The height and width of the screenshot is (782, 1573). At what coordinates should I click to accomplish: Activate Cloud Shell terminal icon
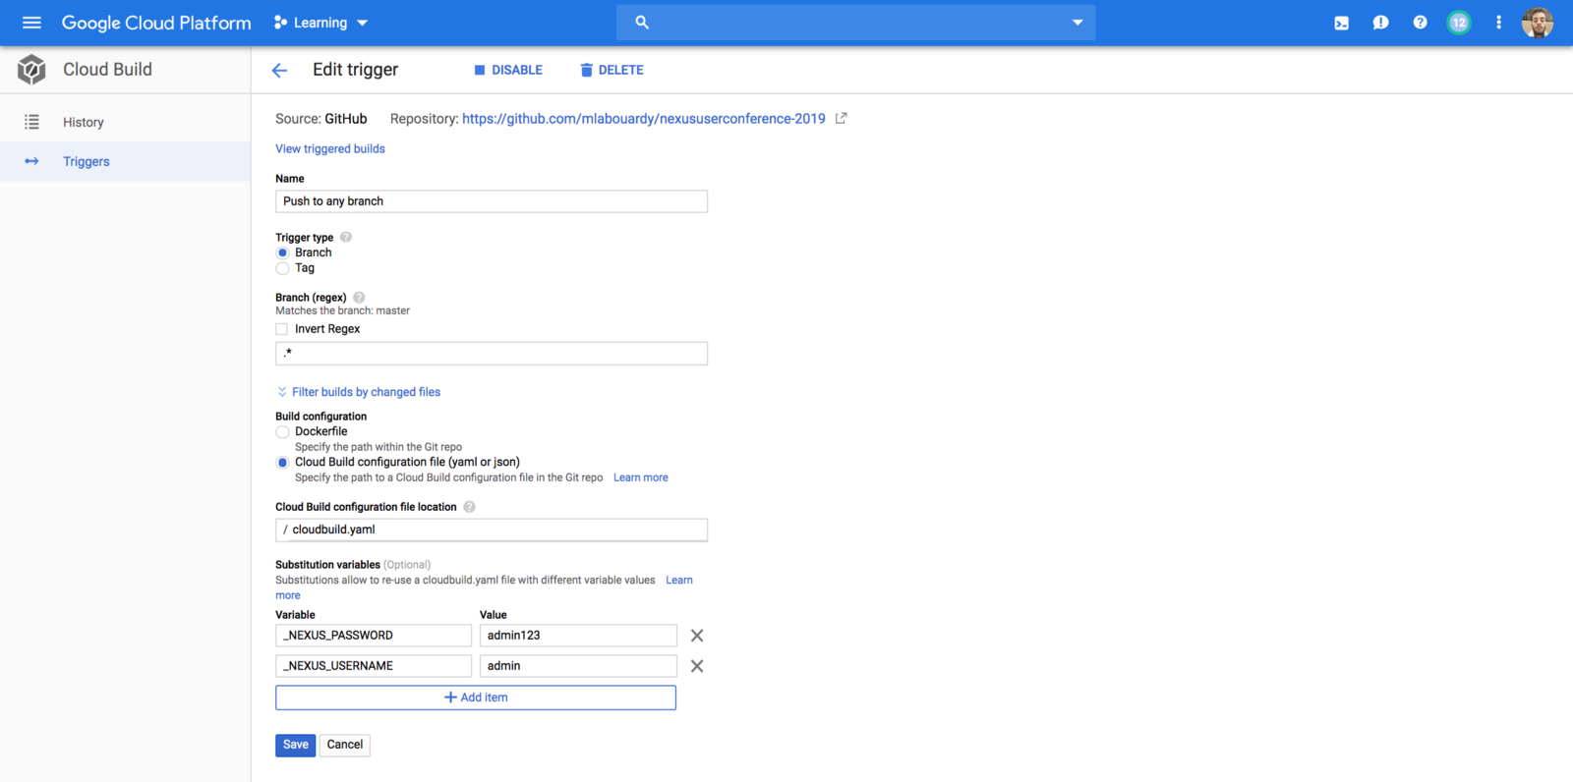coord(1341,23)
